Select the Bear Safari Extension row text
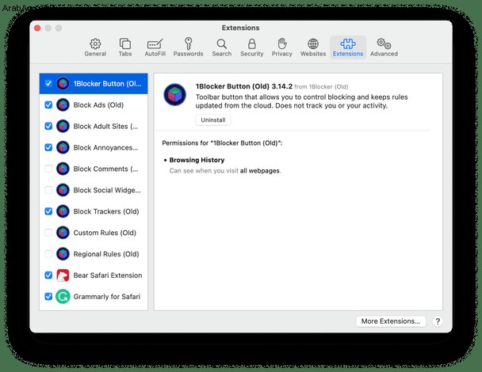This screenshot has height=372, width=482. click(108, 275)
